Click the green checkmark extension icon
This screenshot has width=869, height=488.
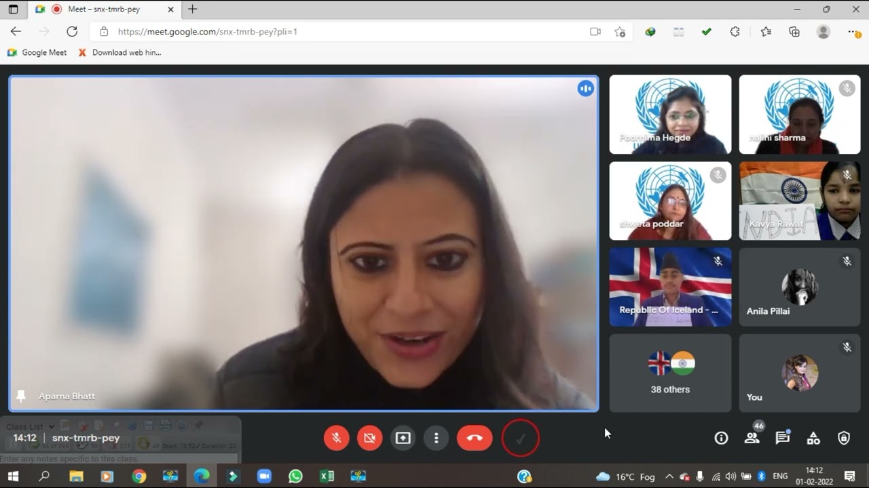click(707, 31)
